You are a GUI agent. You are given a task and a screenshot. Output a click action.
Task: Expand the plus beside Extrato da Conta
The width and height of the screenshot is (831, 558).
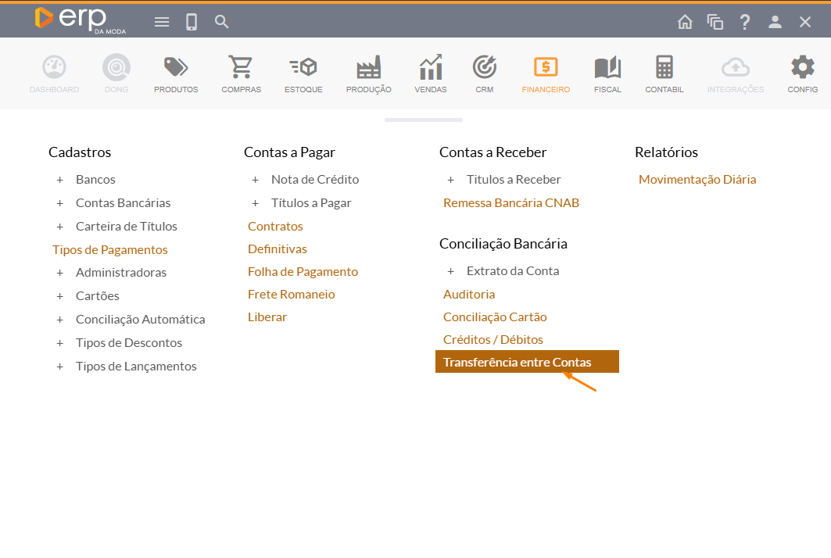450,271
